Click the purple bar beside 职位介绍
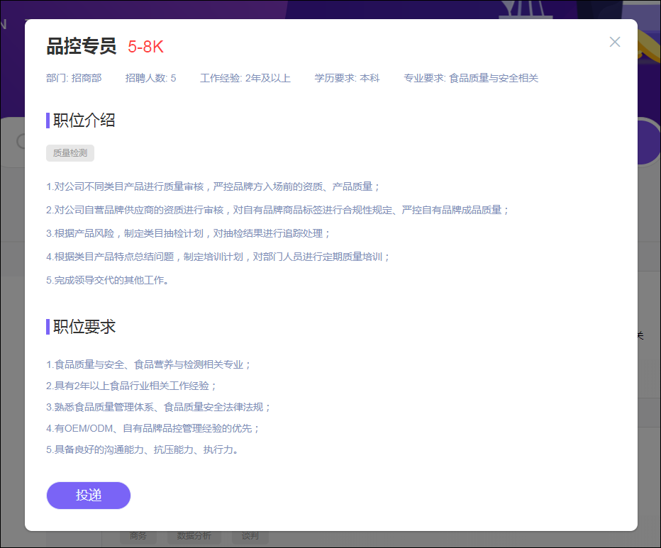The image size is (661, 548). pos(48,121)
